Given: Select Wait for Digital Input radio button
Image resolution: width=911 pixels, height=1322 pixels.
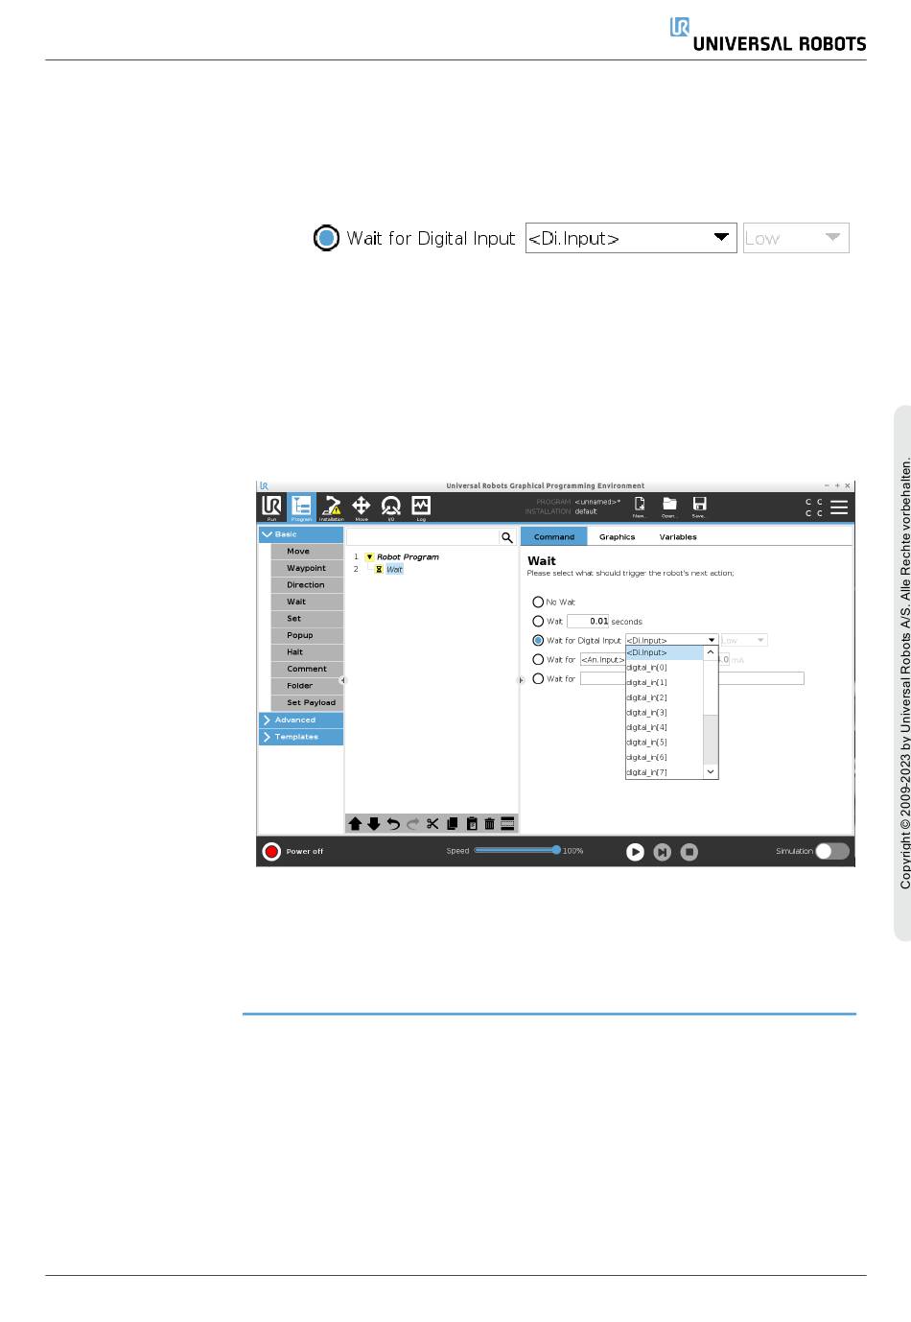Looking at the screenshot, I should click(538, 640).
